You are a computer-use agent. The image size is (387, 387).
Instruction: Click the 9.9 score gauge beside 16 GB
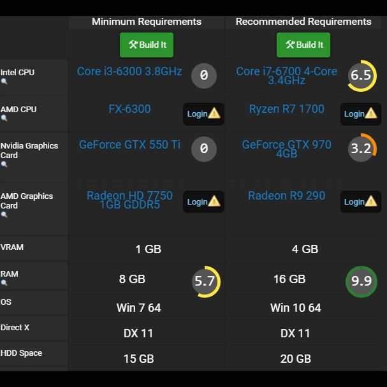pyautogui.click(x=361, y=282)
